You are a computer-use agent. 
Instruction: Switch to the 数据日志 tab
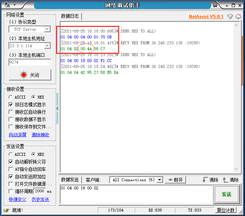point(70,16)
